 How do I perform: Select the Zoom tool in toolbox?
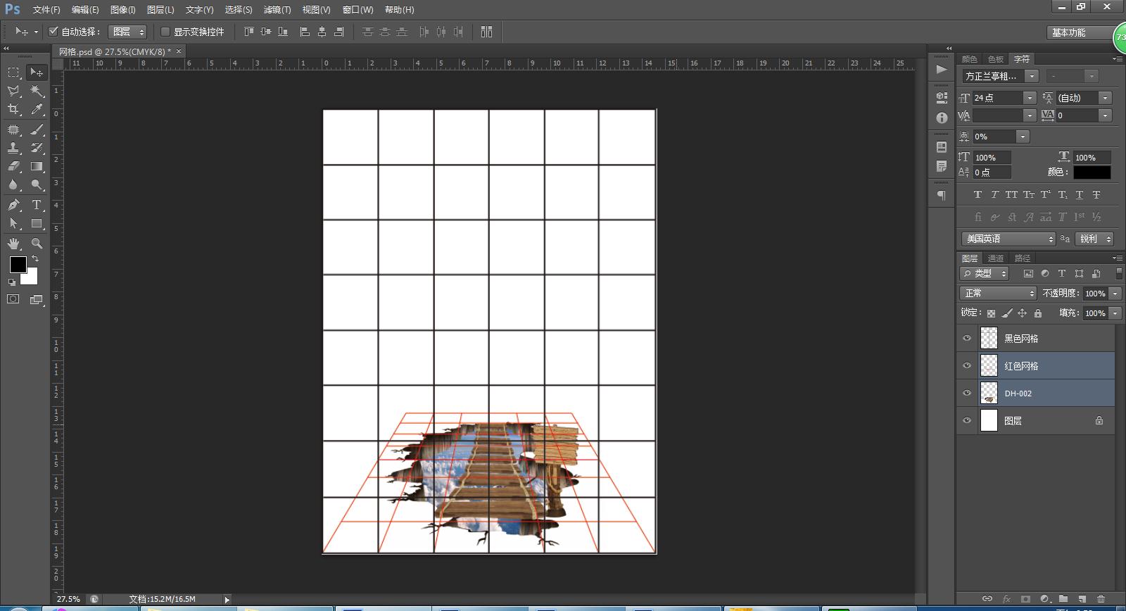pyautogui.click(x=37, y=244)
